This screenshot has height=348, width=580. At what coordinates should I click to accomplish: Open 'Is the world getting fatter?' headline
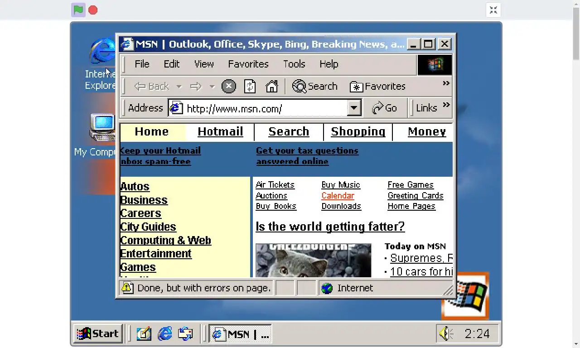click(x=330, y=227)
